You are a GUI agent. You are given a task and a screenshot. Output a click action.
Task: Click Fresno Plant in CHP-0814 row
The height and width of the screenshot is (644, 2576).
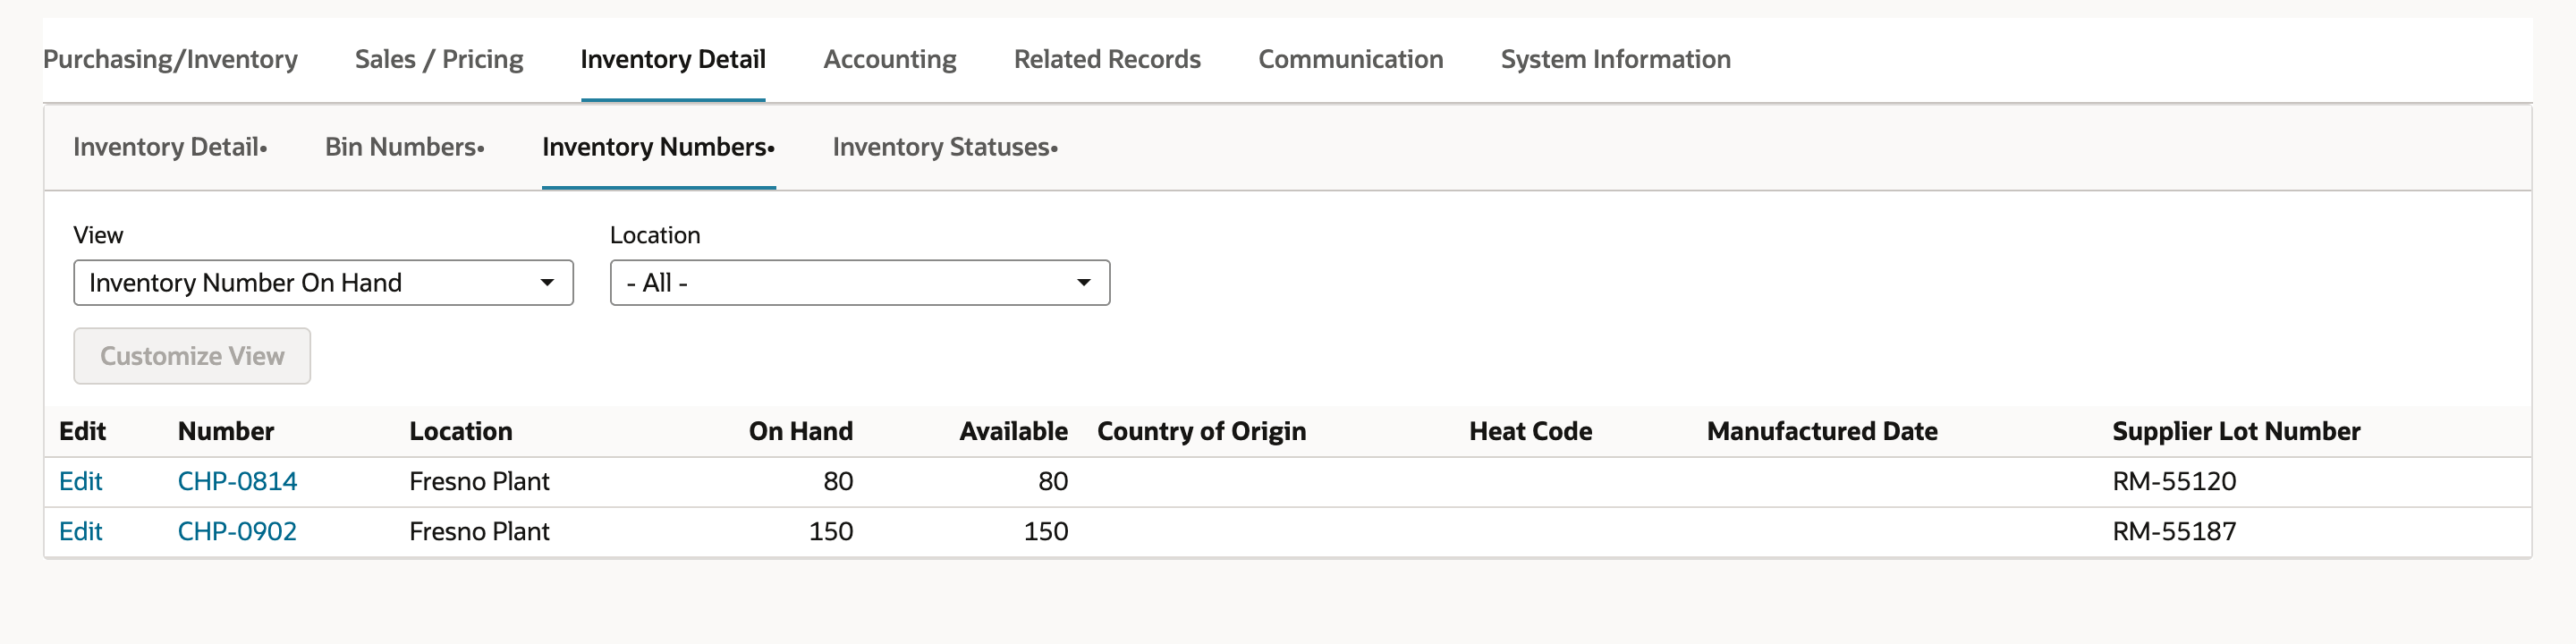[x=479, y=481]
